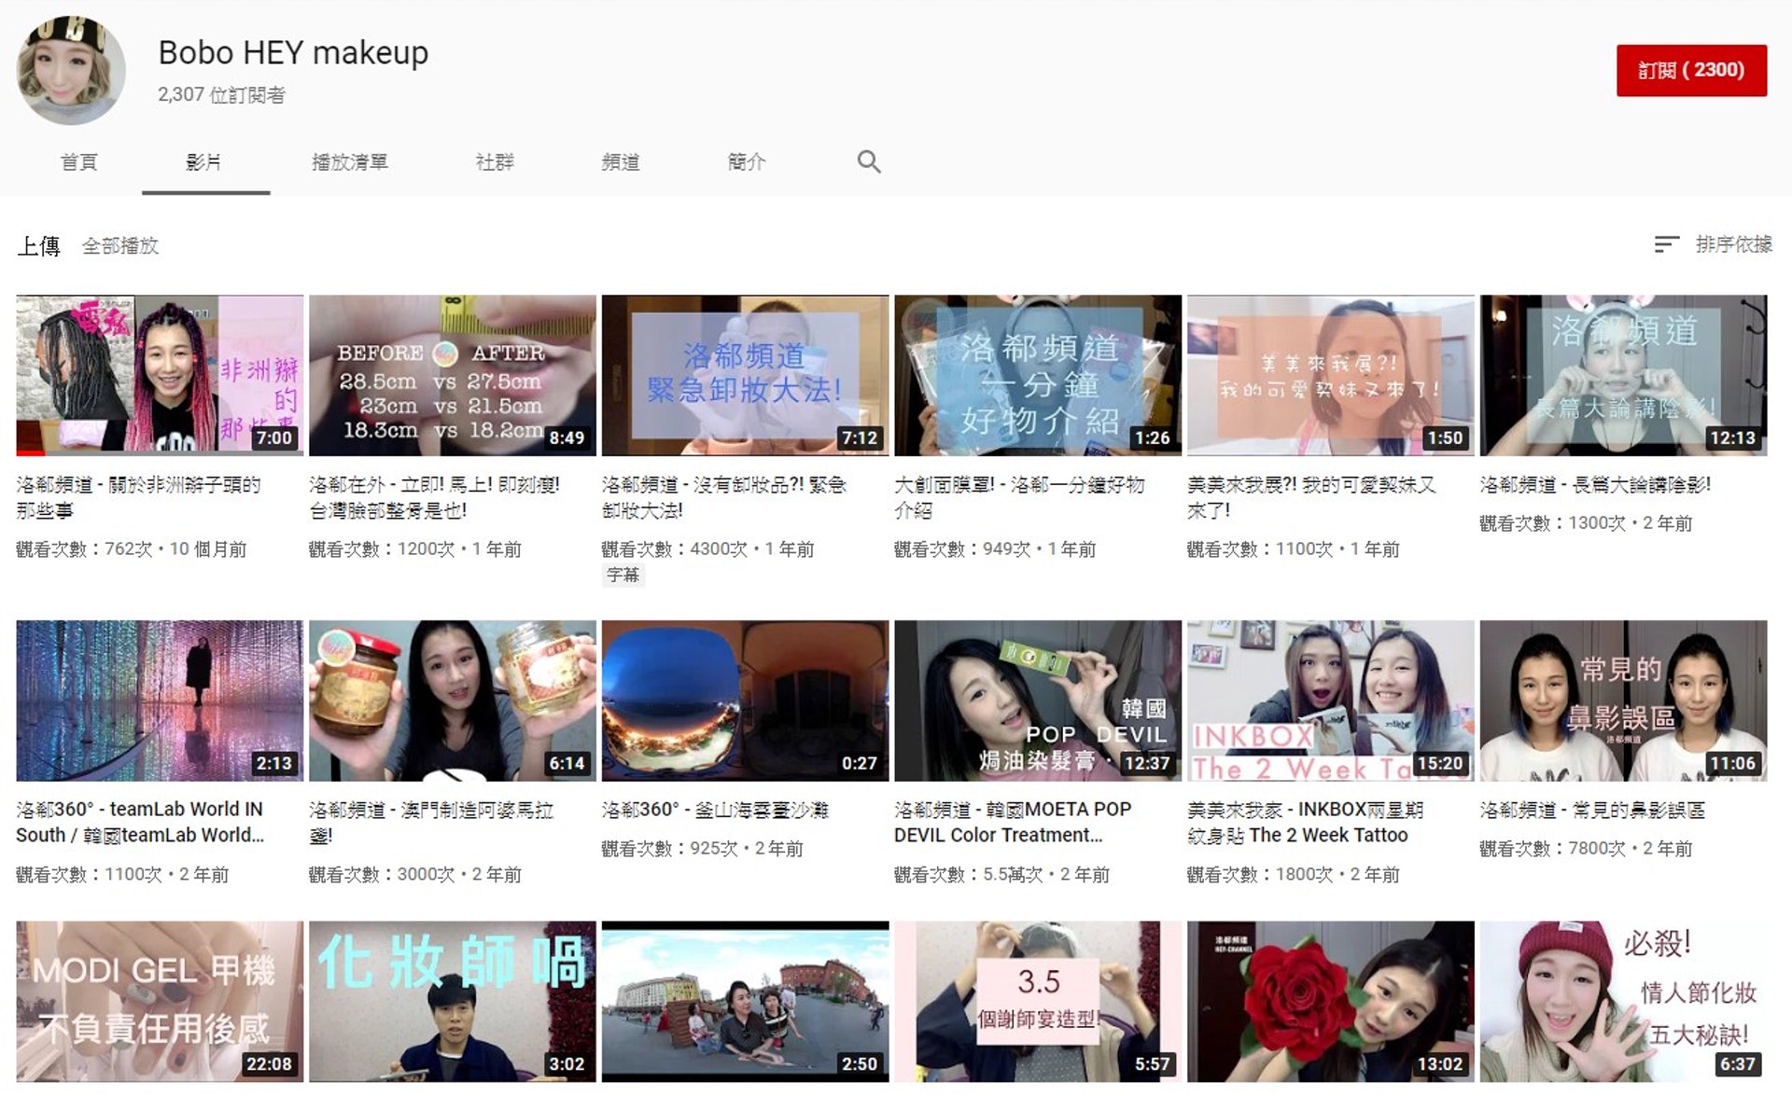Open the 常見的鼻影誤區 video thumbnail
The image size is (1792, 1096).
click(1622, 701)
